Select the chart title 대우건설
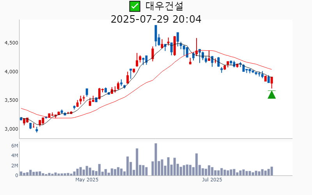 point(164,6)
